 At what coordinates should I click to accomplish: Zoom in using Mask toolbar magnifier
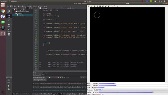(106, 6)
